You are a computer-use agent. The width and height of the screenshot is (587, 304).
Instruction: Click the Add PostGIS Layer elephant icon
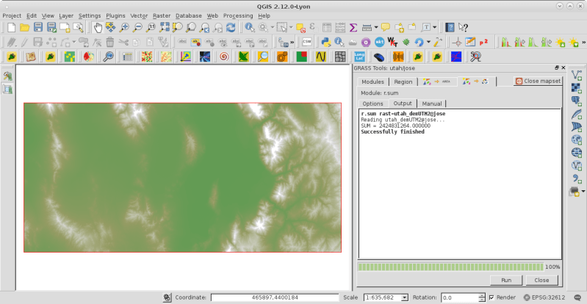point(577,101)
